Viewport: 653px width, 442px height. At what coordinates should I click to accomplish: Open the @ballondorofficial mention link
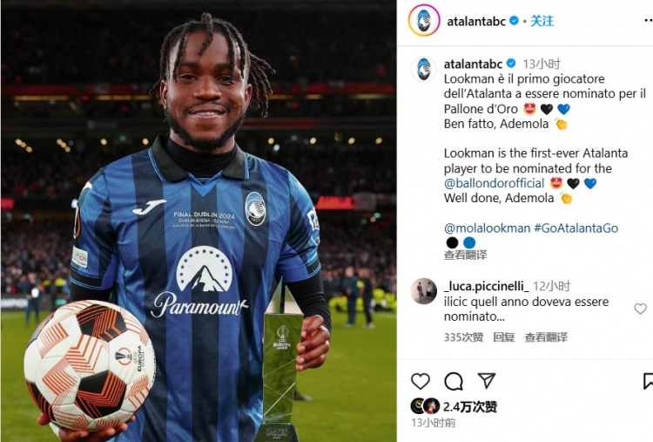(494, 183)
